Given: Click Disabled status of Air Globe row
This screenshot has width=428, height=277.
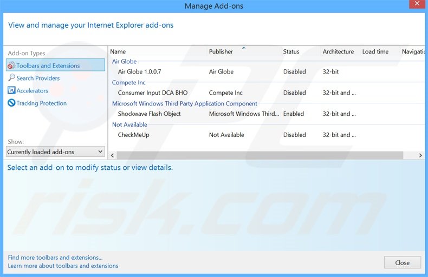Looking at the screenshot, I should click(x=294, y=72).
